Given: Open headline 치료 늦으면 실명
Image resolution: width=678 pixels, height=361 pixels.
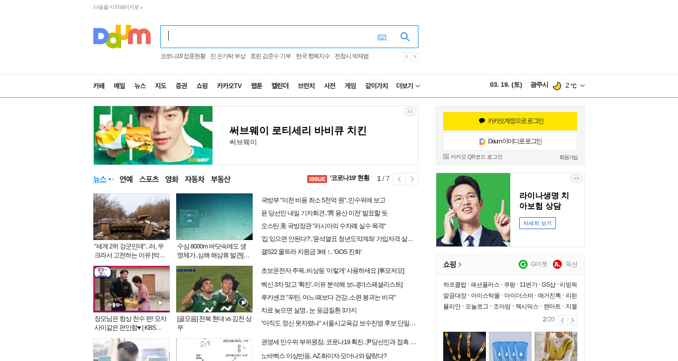Looking at the screenshot, I should click(309, 310).
